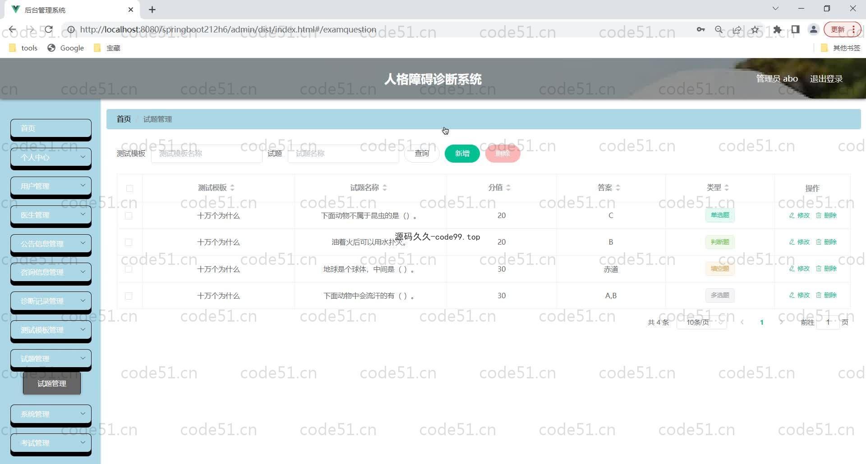866x464 pixels.
Task: Edit the 油着火后可以用水扑灭 question row
Action: [799, 242]
